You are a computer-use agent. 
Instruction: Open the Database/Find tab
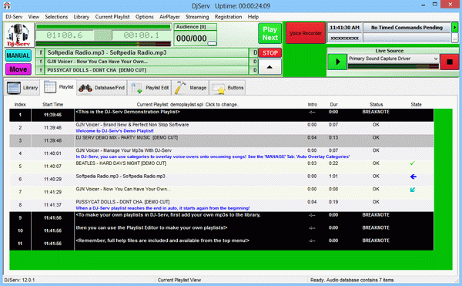102,88
